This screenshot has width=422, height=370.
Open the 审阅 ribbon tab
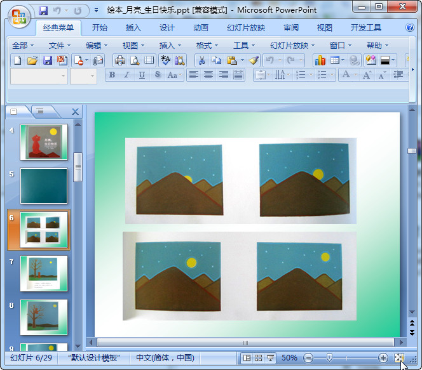tap(291, 27)
